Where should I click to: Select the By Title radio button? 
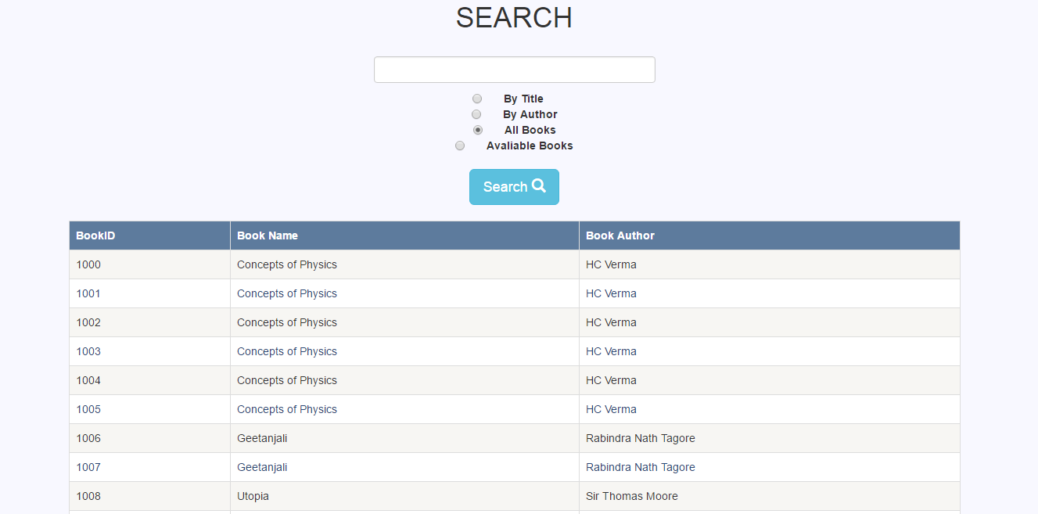pos(477,99)
